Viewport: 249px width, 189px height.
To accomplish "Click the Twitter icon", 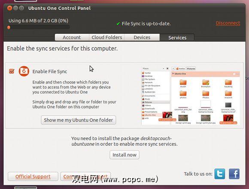I will (x=220, y=174).
